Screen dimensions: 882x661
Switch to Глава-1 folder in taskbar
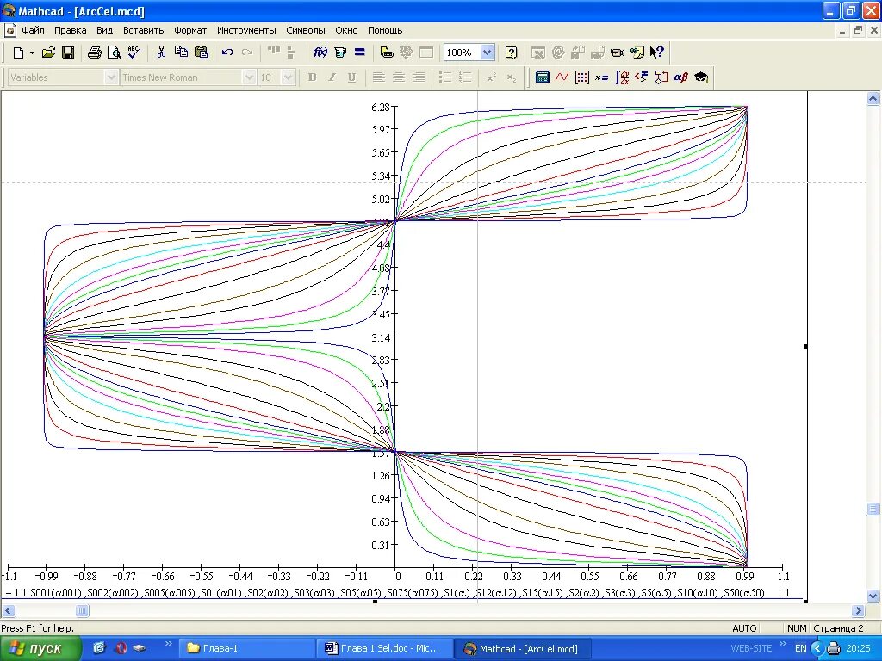pos(246,648)
